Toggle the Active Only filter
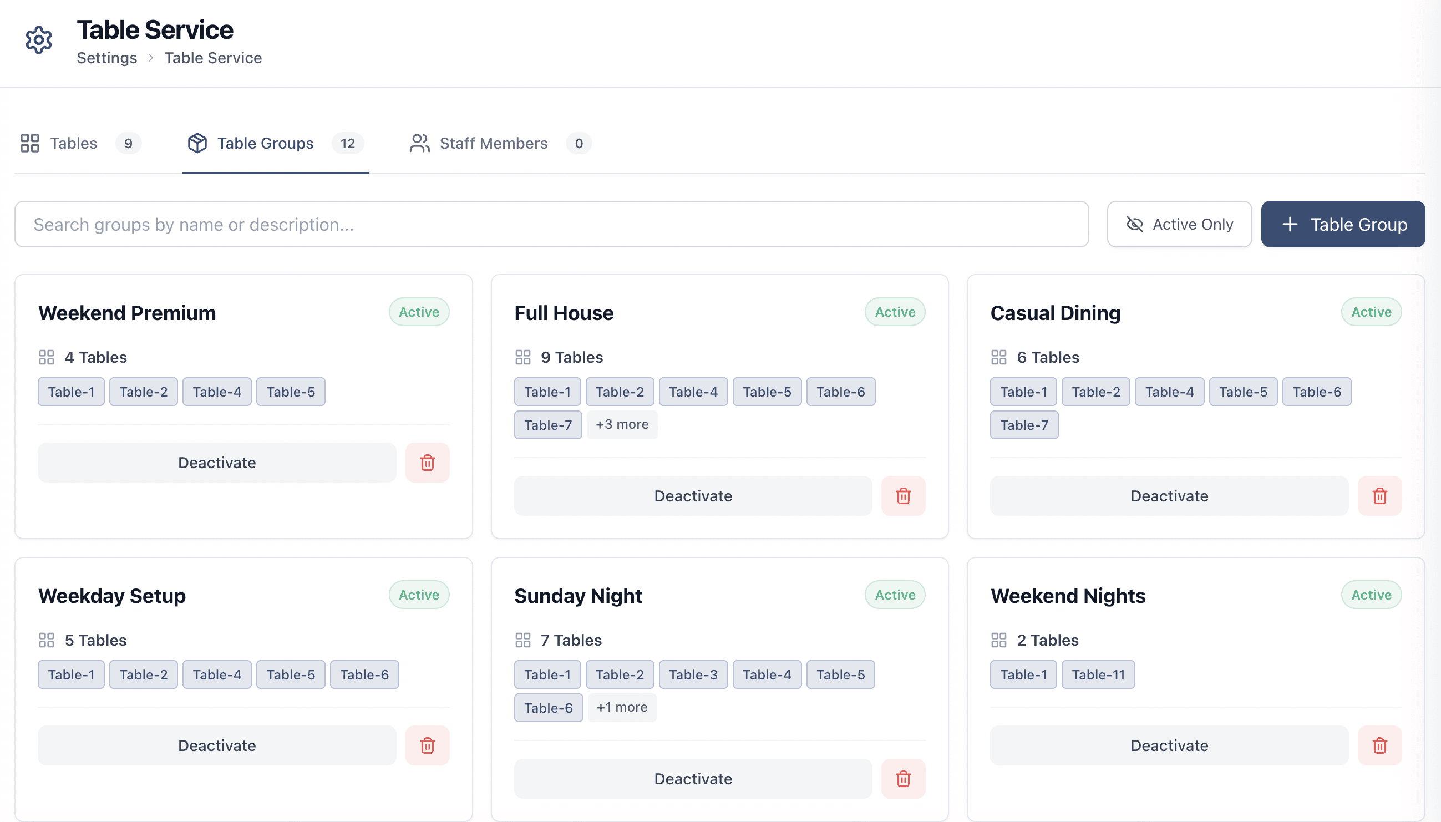The height and width of the screenshot is (822, 1441). pos(1179,224)
